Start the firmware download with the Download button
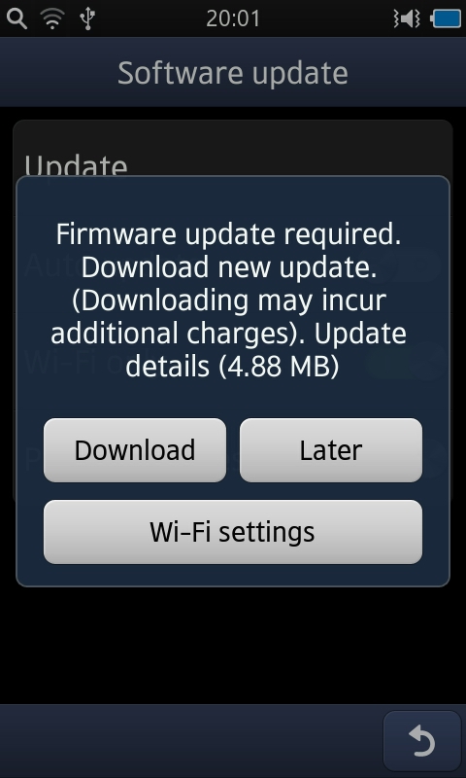Viewport: 466px width, 778px height. pos(135,450)
